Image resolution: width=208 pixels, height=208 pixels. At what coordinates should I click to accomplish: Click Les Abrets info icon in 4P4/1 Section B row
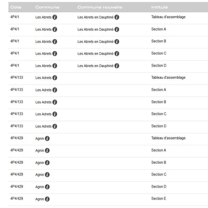tap(55, 42)
